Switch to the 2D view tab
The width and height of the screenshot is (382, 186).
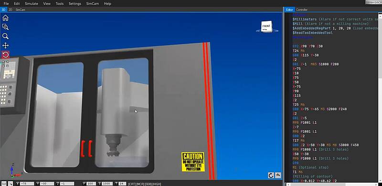10,10
